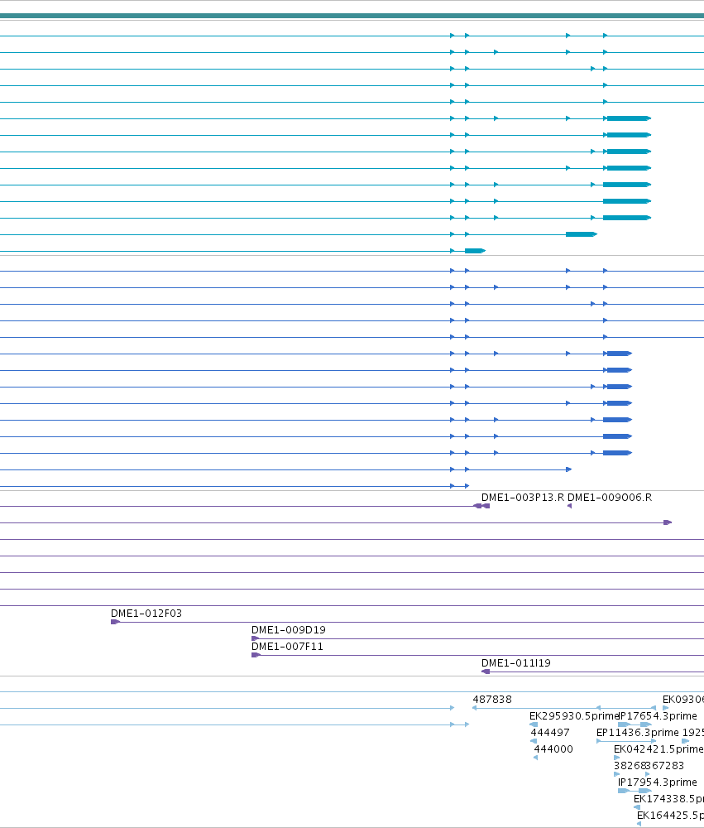Select the EK042421.5prime label
The height and width of the screenshot is (828, 704).
[x=659, y=749]
